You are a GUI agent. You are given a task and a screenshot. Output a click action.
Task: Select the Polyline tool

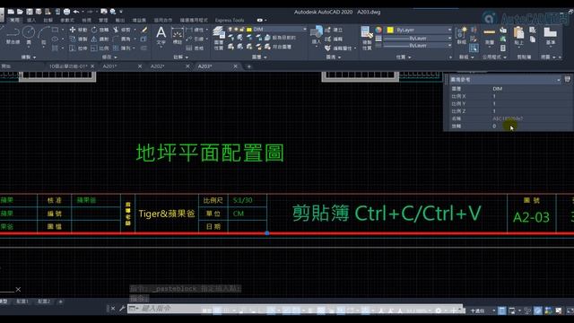[13, 36]
